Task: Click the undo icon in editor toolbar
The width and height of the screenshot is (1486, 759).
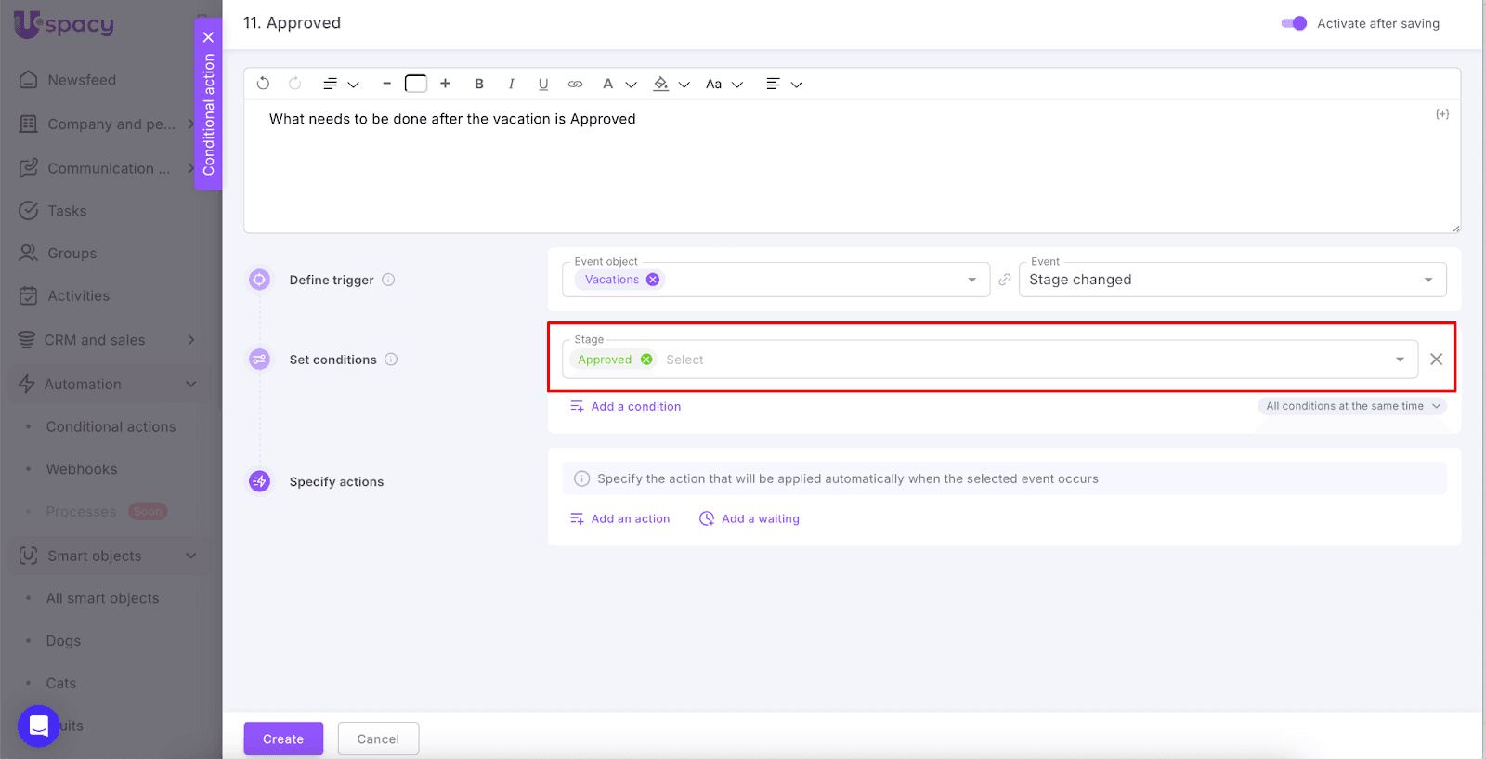Action: 264,84
